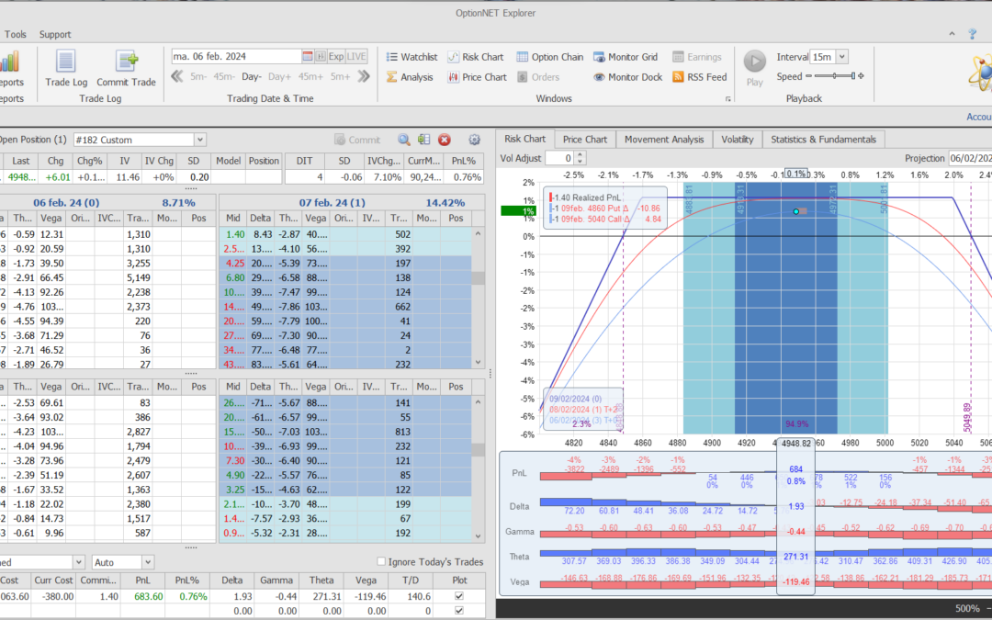Expand the #182 Custom position dropdown
The image size is (992, 620).
pyautogui.click(x=200, y=140)
